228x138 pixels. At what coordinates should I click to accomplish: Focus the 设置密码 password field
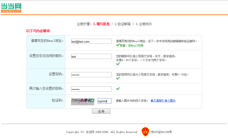tap(91, 75)
